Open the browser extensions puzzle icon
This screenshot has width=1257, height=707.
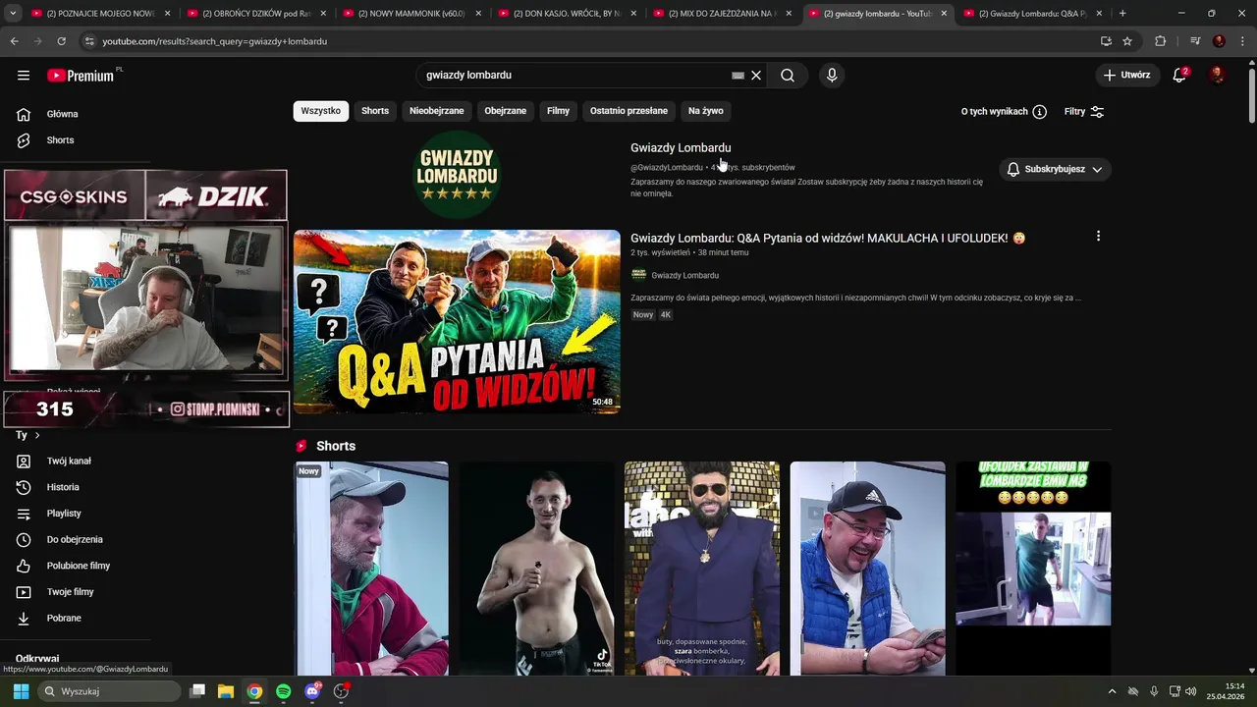pos(1160,41)
